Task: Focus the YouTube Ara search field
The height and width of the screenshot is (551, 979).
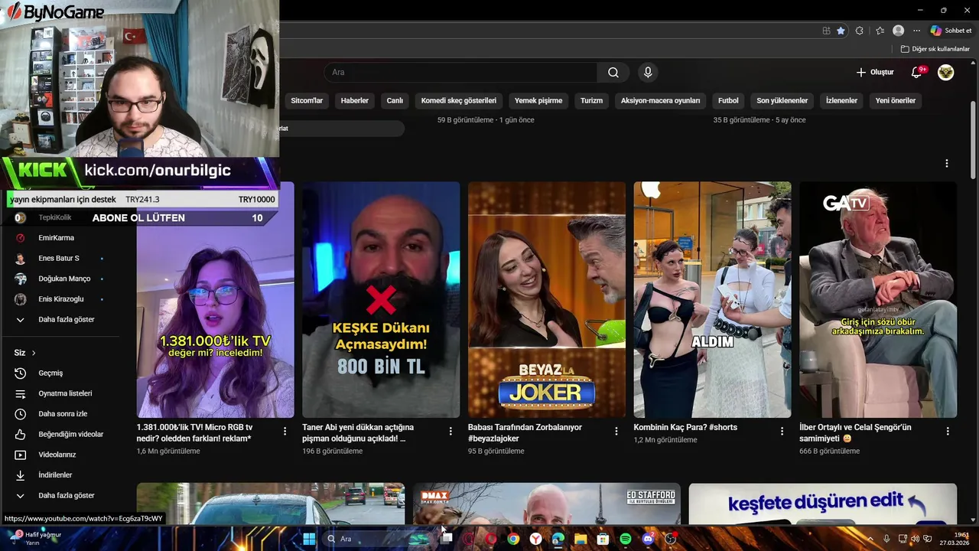Action: 460,72
